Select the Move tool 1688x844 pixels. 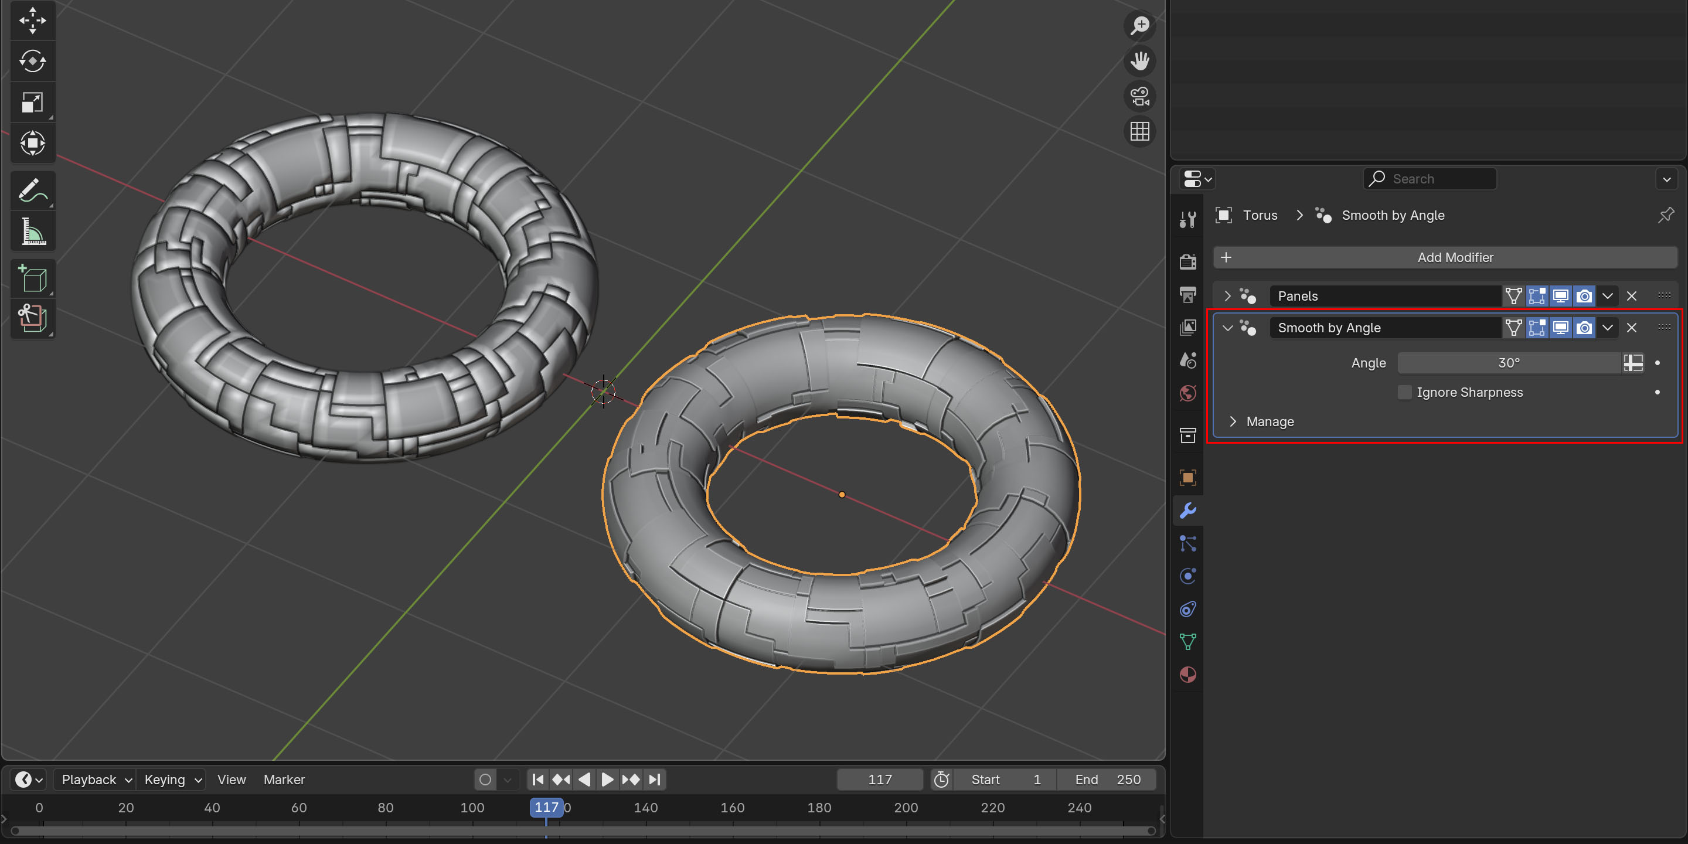(32, 21)
